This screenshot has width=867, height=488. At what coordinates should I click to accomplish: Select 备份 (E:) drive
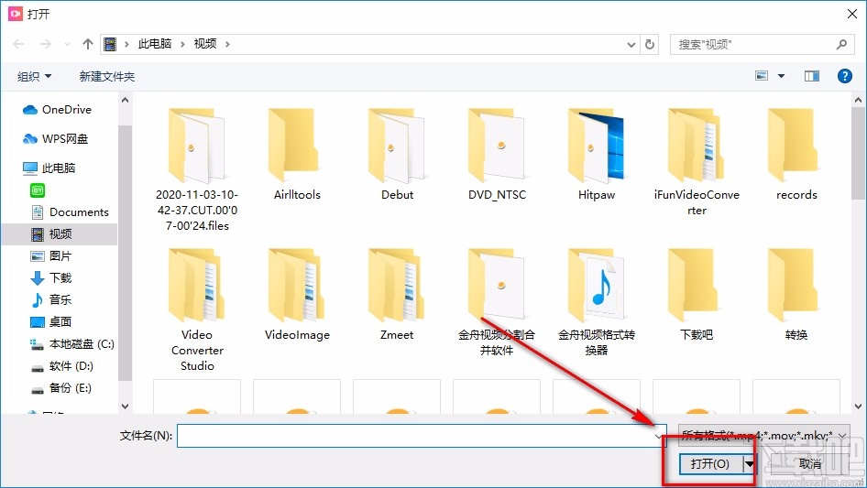pos(60,388)
